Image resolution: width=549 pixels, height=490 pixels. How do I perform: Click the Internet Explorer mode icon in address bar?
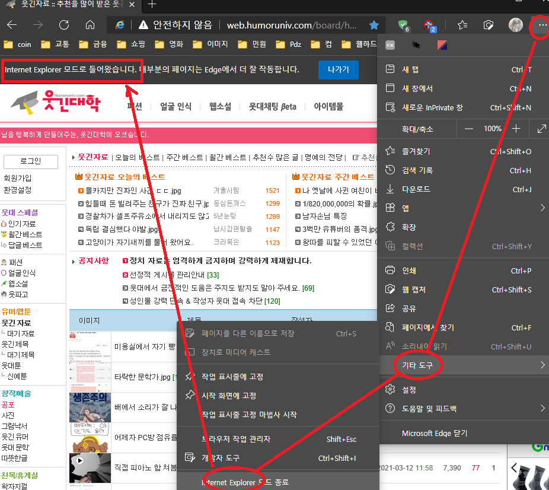[x=120, y=25]
